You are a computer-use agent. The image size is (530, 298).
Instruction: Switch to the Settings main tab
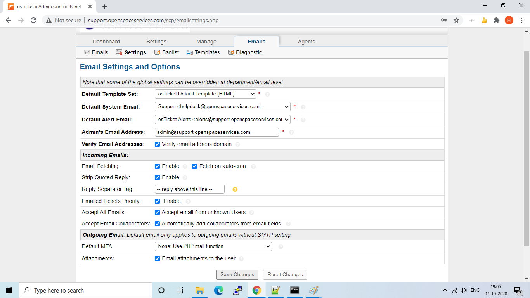[156, 42]
